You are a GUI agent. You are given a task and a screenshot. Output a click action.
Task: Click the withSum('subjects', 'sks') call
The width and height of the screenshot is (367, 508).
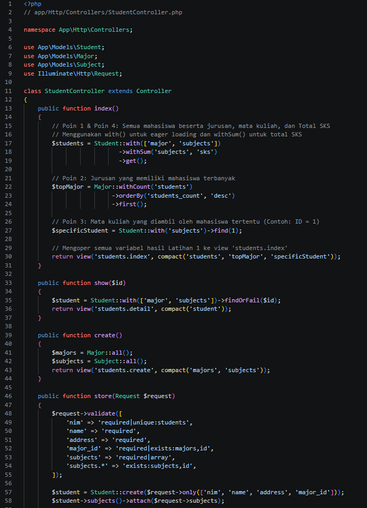click(x=168, y=152)
